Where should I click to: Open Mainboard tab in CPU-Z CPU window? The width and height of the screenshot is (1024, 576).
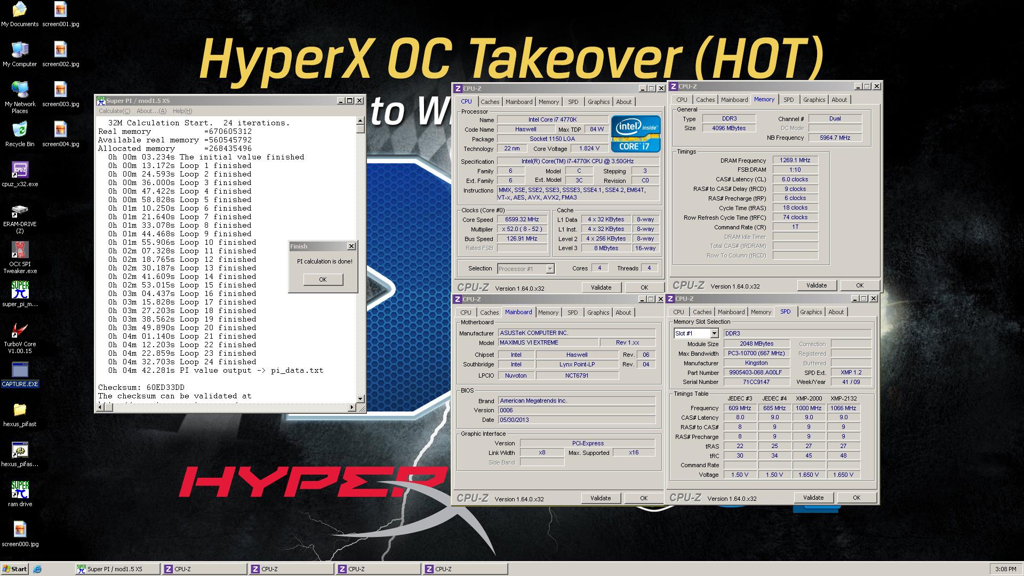coord(519,102)
